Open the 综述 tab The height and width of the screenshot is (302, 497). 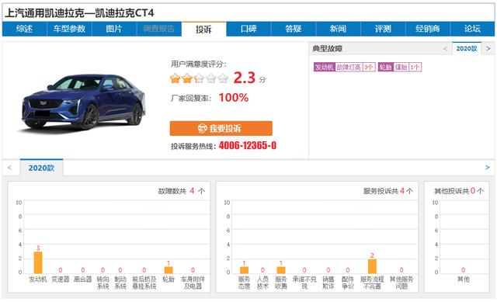click(x=24, y=29)
